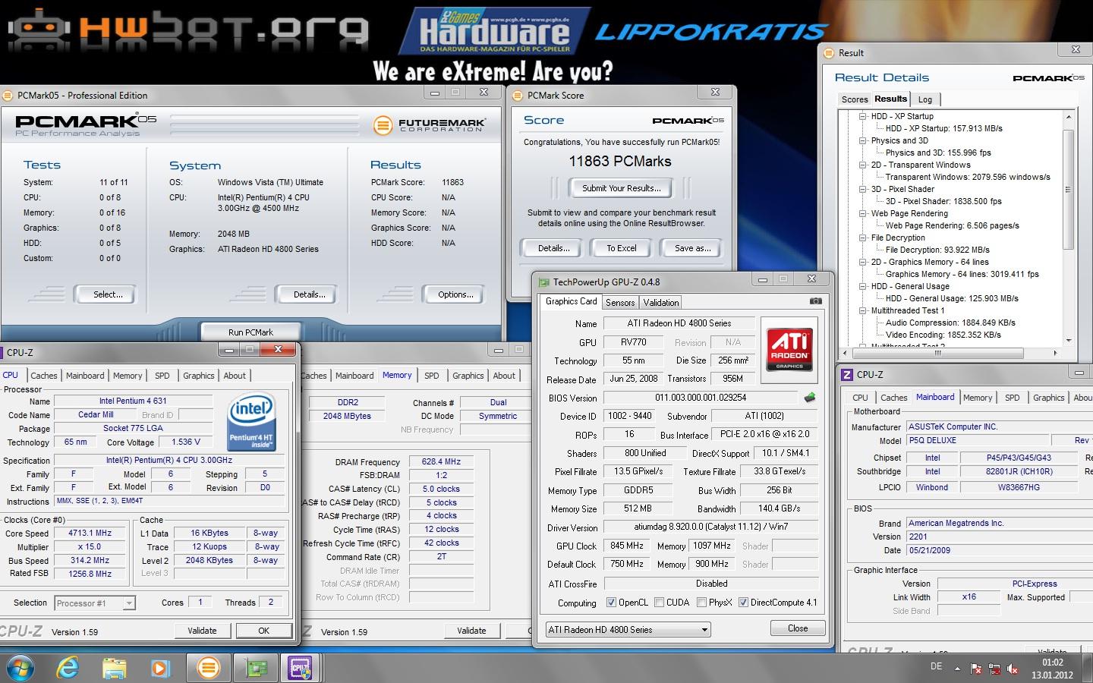The image size is (1093, 683).
Task: Launch Internet Explorer from the taskbar
Action: pos(68,668)
